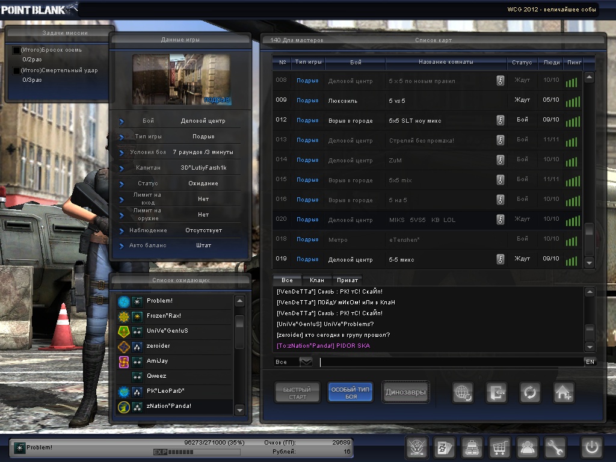Screen dimensions: 616x462
Task: Toggle the Смертельный удар mission checkbox
Action: coord(16,71)
